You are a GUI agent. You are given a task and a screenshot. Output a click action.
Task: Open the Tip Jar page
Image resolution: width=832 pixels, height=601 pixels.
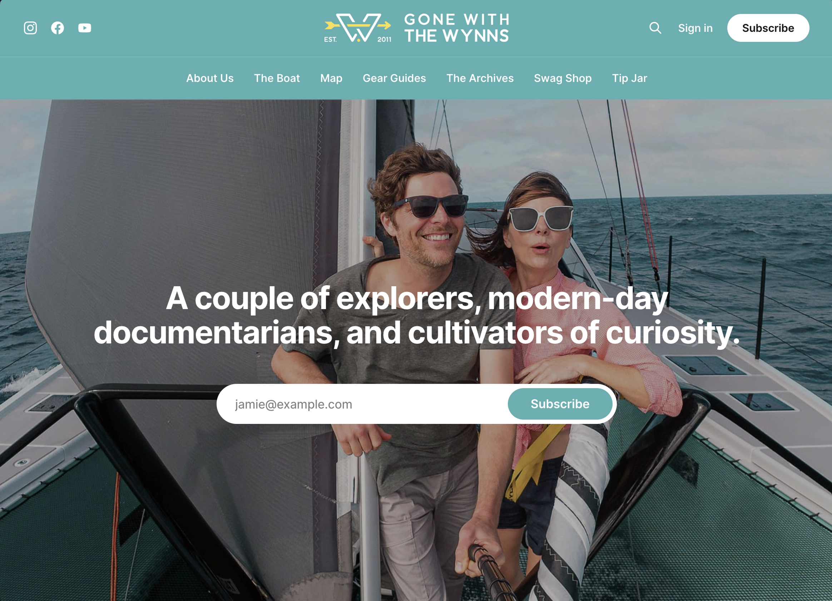[629, 78]
